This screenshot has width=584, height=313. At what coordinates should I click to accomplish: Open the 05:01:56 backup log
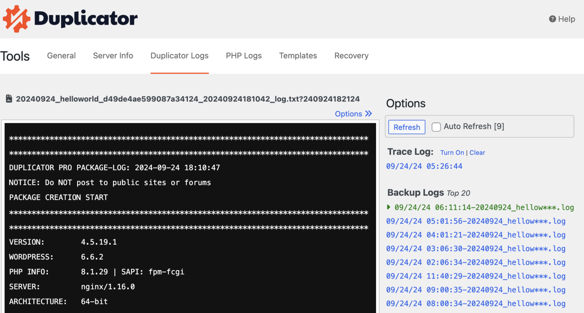click(x=475, y=221)
